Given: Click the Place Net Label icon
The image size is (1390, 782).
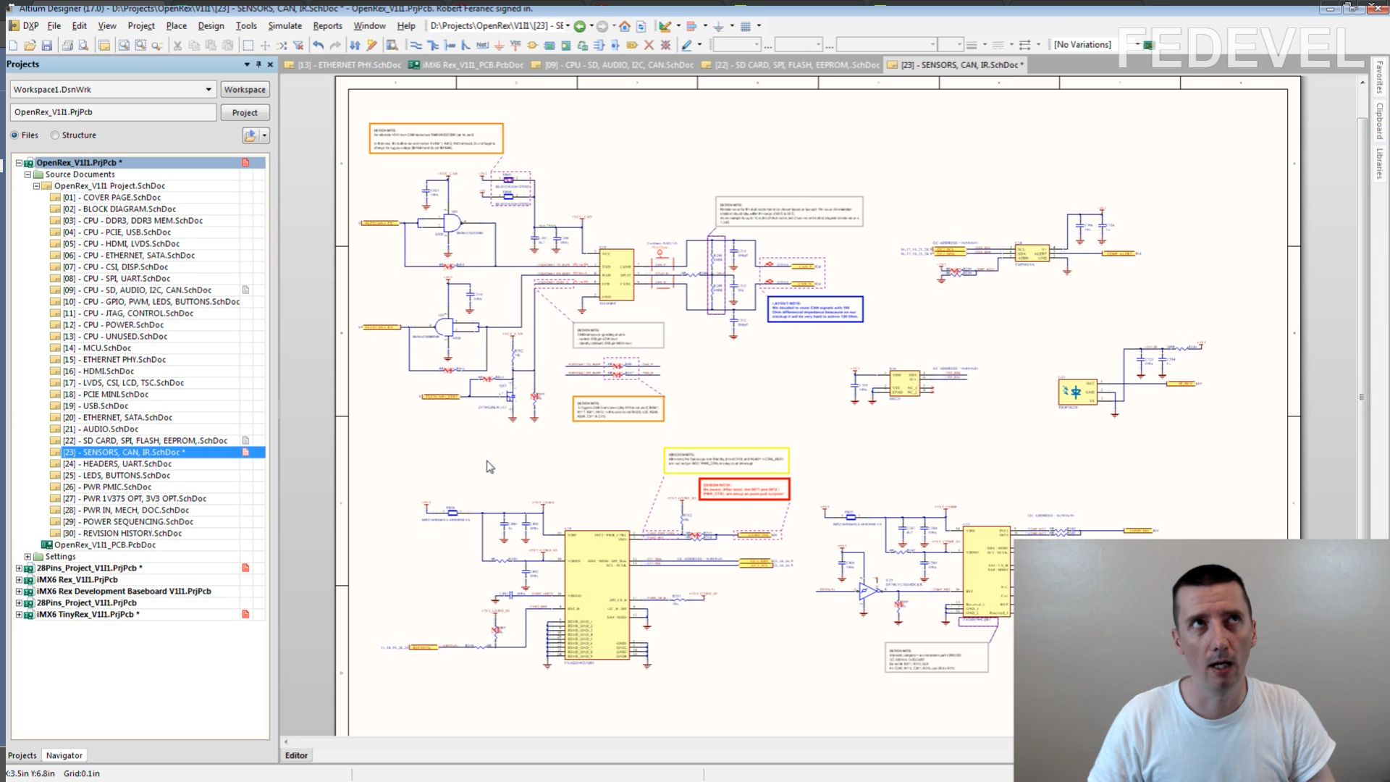Looking at the screenshot, I should coord(482,45).
